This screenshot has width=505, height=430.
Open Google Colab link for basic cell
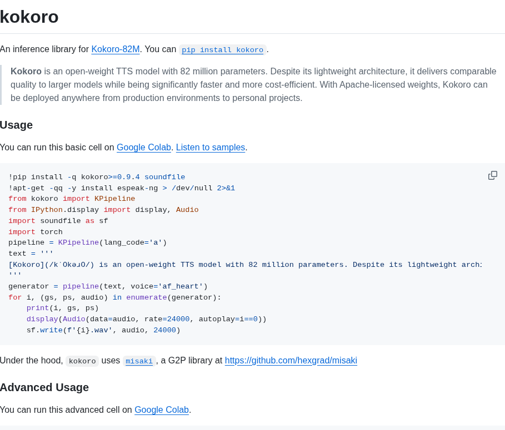tap(144, 147)
